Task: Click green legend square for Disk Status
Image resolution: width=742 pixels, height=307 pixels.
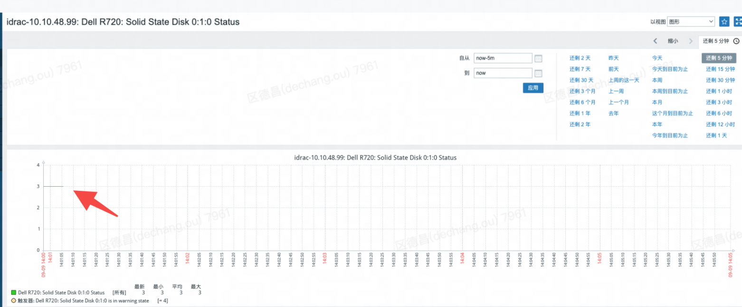Action: click(x=14, y=293)
